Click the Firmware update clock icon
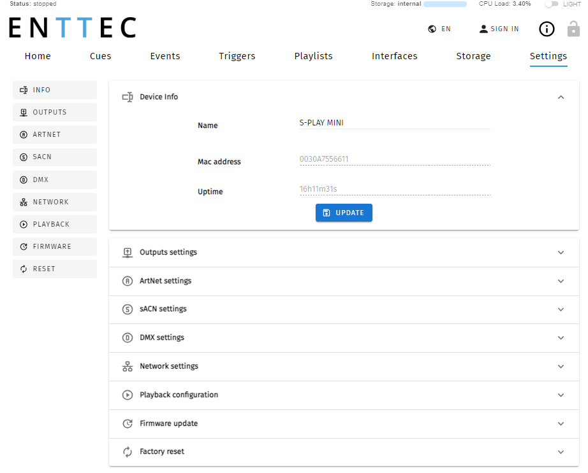588x473 pixels. pyautogui.click(x=128, y=423)
